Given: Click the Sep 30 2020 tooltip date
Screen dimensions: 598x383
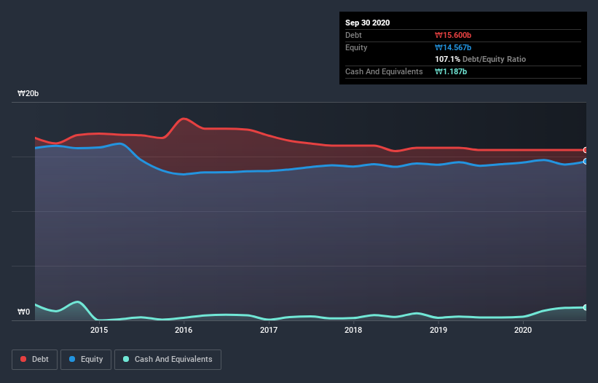Looking at the screenshot, I should click(x=367, y=23).
